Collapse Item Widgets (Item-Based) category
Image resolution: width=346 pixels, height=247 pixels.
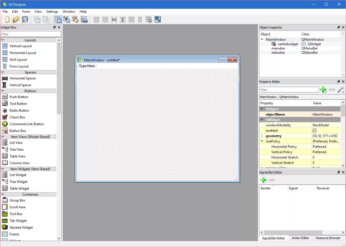[3, 169]
